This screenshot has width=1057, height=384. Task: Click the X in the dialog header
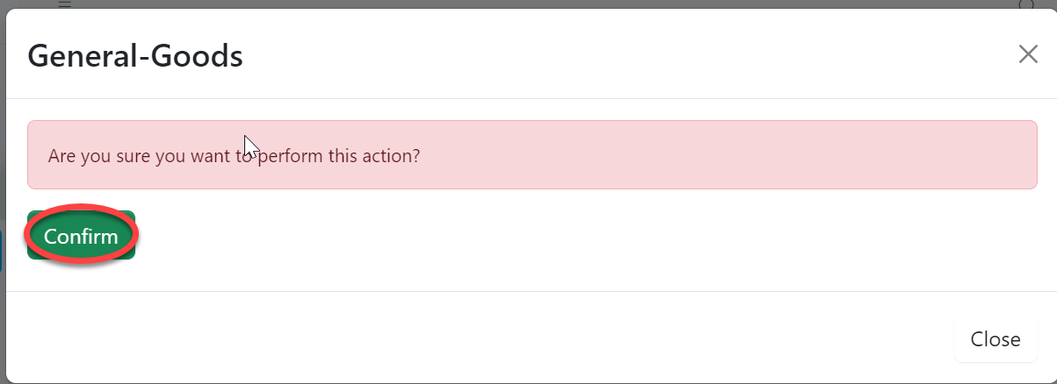click(1028, 54)
